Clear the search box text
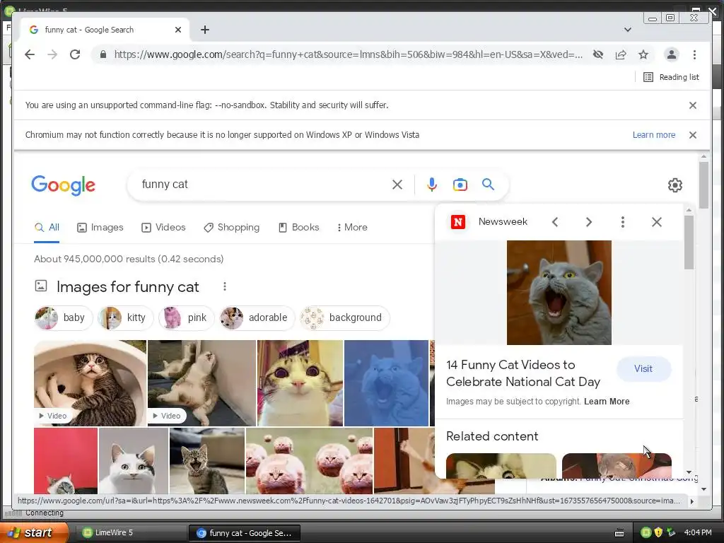This screenshot has height=543, width=724. point(397,185)
